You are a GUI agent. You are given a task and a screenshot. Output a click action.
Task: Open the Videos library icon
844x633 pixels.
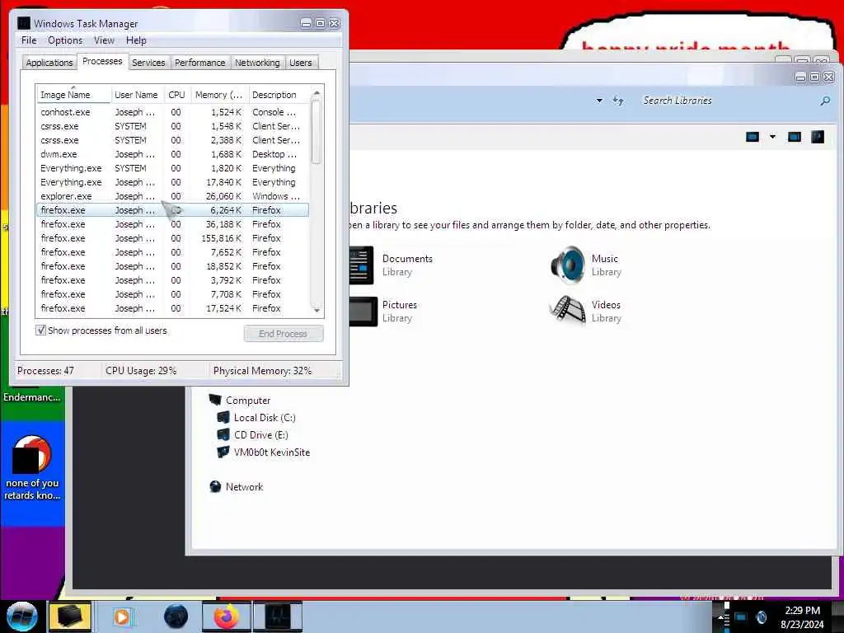pos(567,311)
